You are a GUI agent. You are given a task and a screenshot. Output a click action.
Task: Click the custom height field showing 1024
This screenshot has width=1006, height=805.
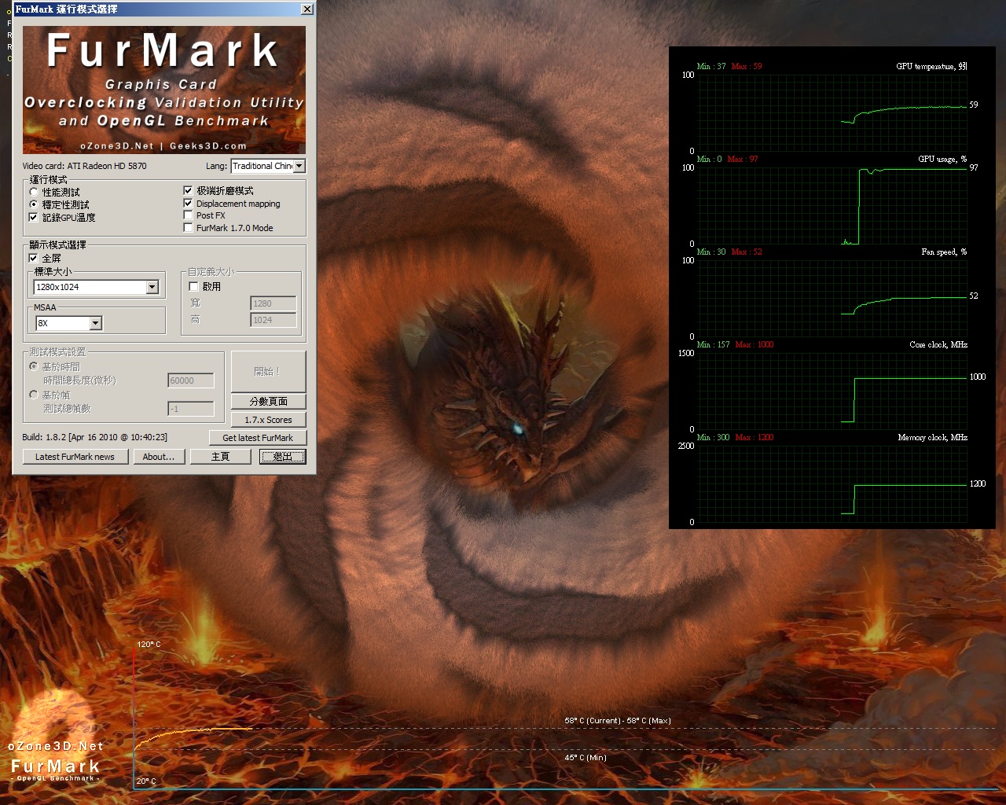(x=274, y=320)
